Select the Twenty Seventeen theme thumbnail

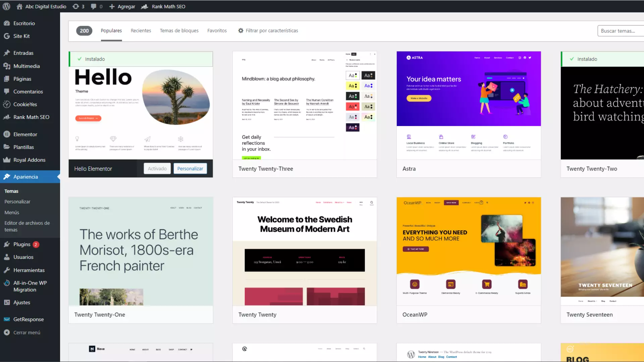[602, 251]
